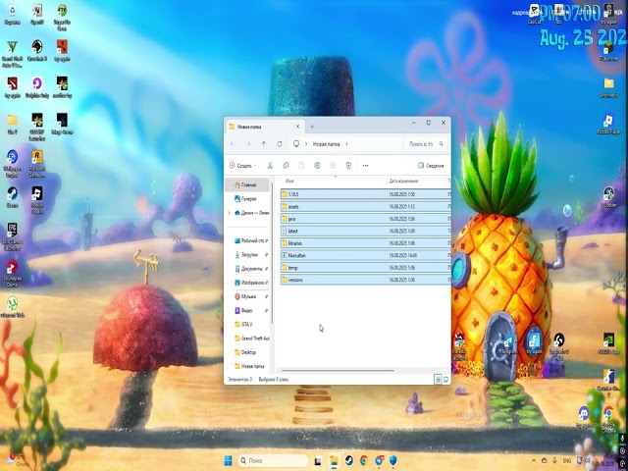Open Grand Theft Auto folder in navigation pane
This screenshot has height=471, width=628.
pos(251,339)
